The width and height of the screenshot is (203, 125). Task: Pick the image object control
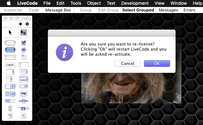click(x=10, y=116)
